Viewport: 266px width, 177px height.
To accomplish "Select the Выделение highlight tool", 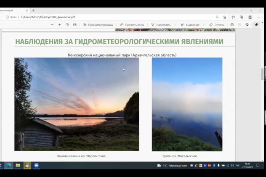I will [190, 25].
